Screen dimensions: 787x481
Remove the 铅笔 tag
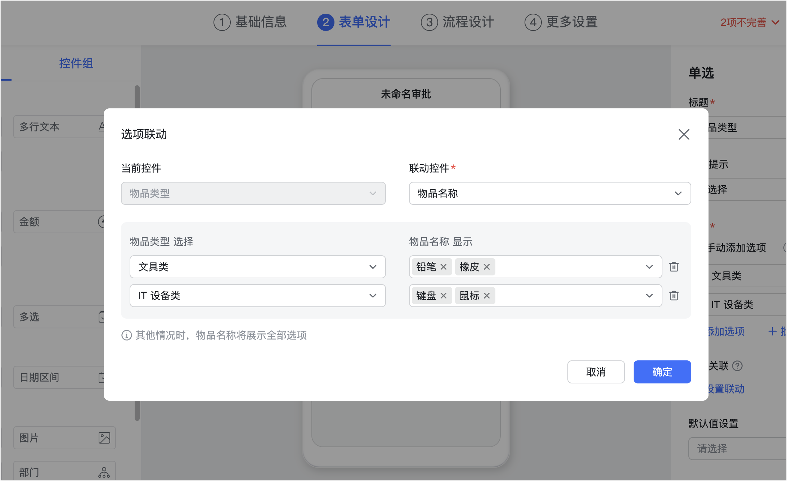pos(444,267)
